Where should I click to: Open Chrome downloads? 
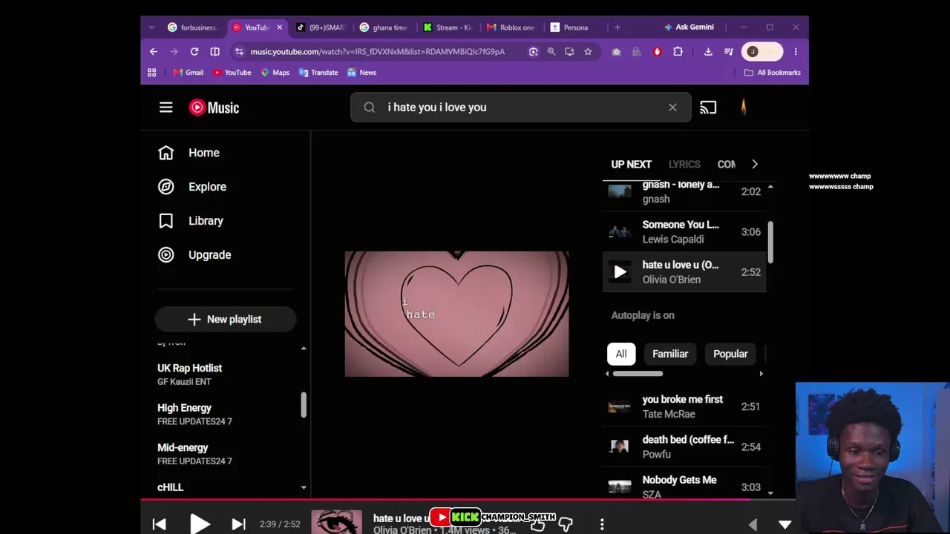(708, 52)
